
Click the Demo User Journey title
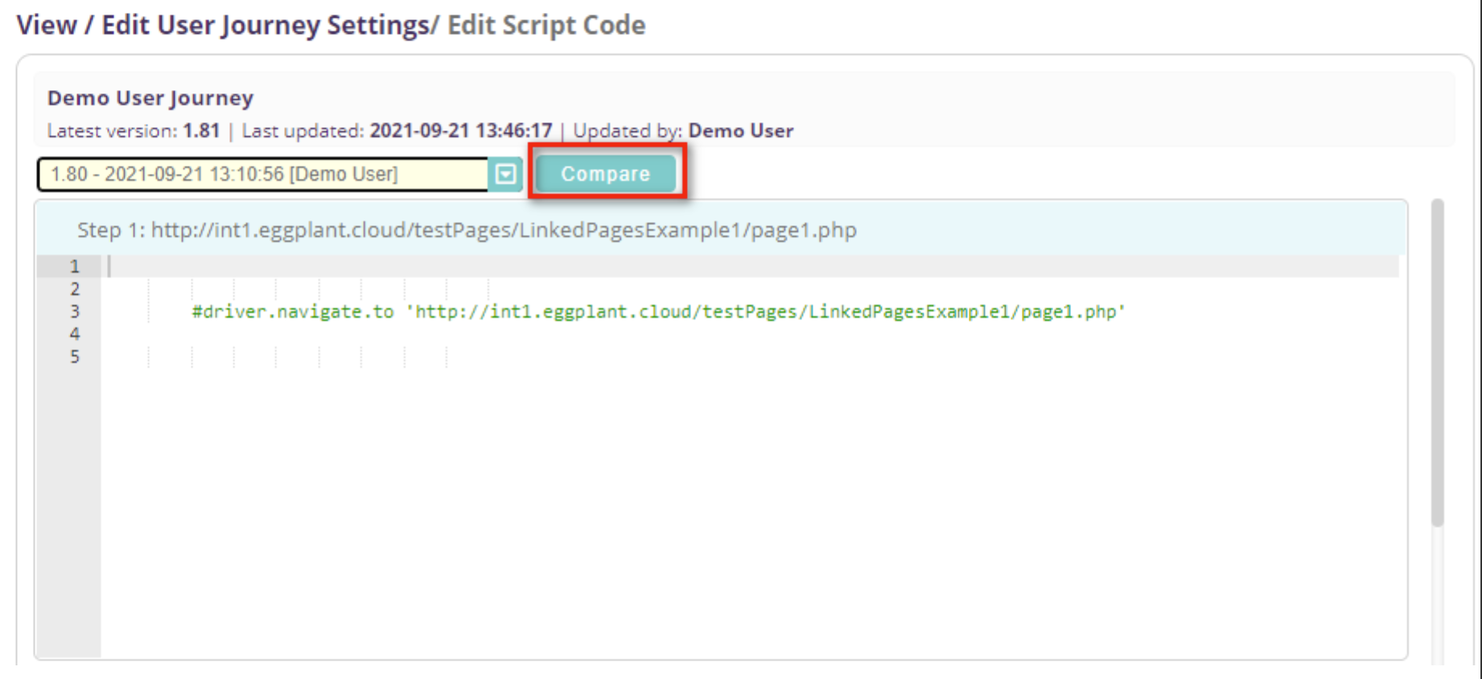[150, 98]
